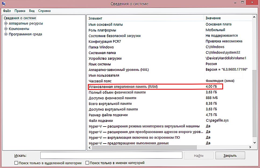
Task: Select the Конфигурация PCR7 row
Action: (170, 41)
